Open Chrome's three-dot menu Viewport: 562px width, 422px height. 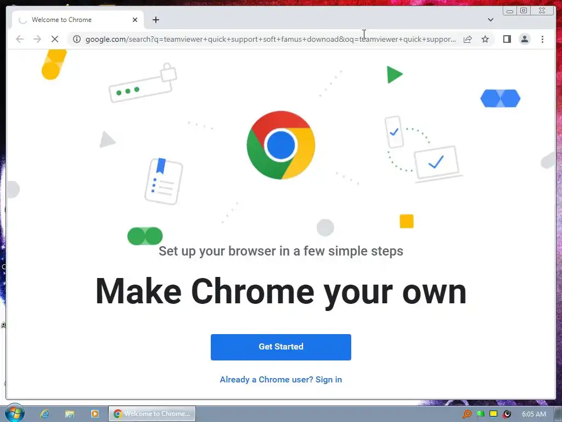(x=542, y=39)
